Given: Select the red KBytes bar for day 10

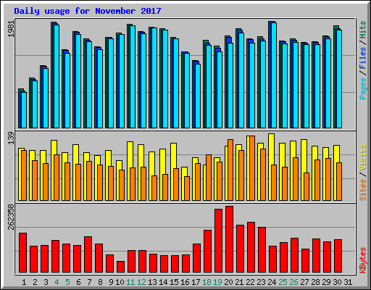Looking at the screenshot, I should [x=120, y=267].
